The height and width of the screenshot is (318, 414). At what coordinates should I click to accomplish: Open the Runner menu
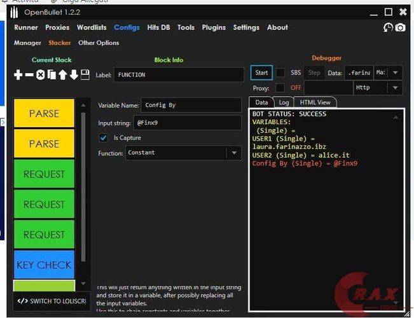[26, 27]
